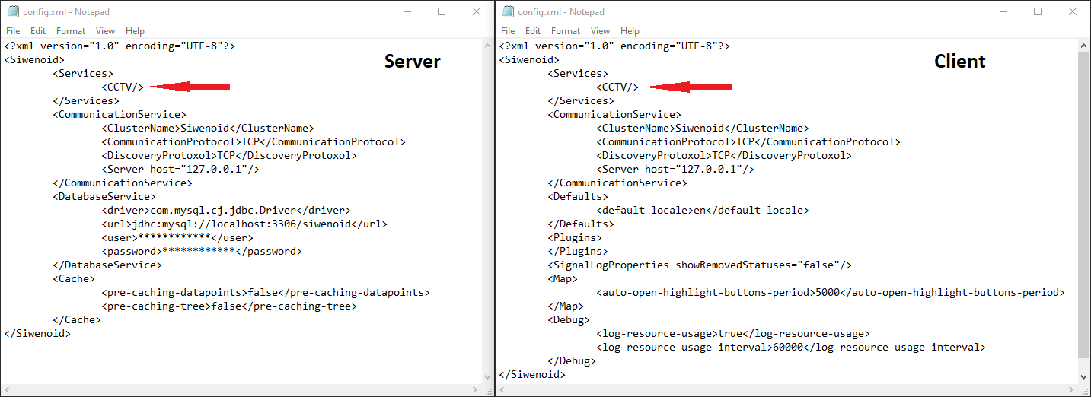Maximize the Client config.xml Notepad window
The width and height of the screenshot is (1091, 397).
point(1038,11)
